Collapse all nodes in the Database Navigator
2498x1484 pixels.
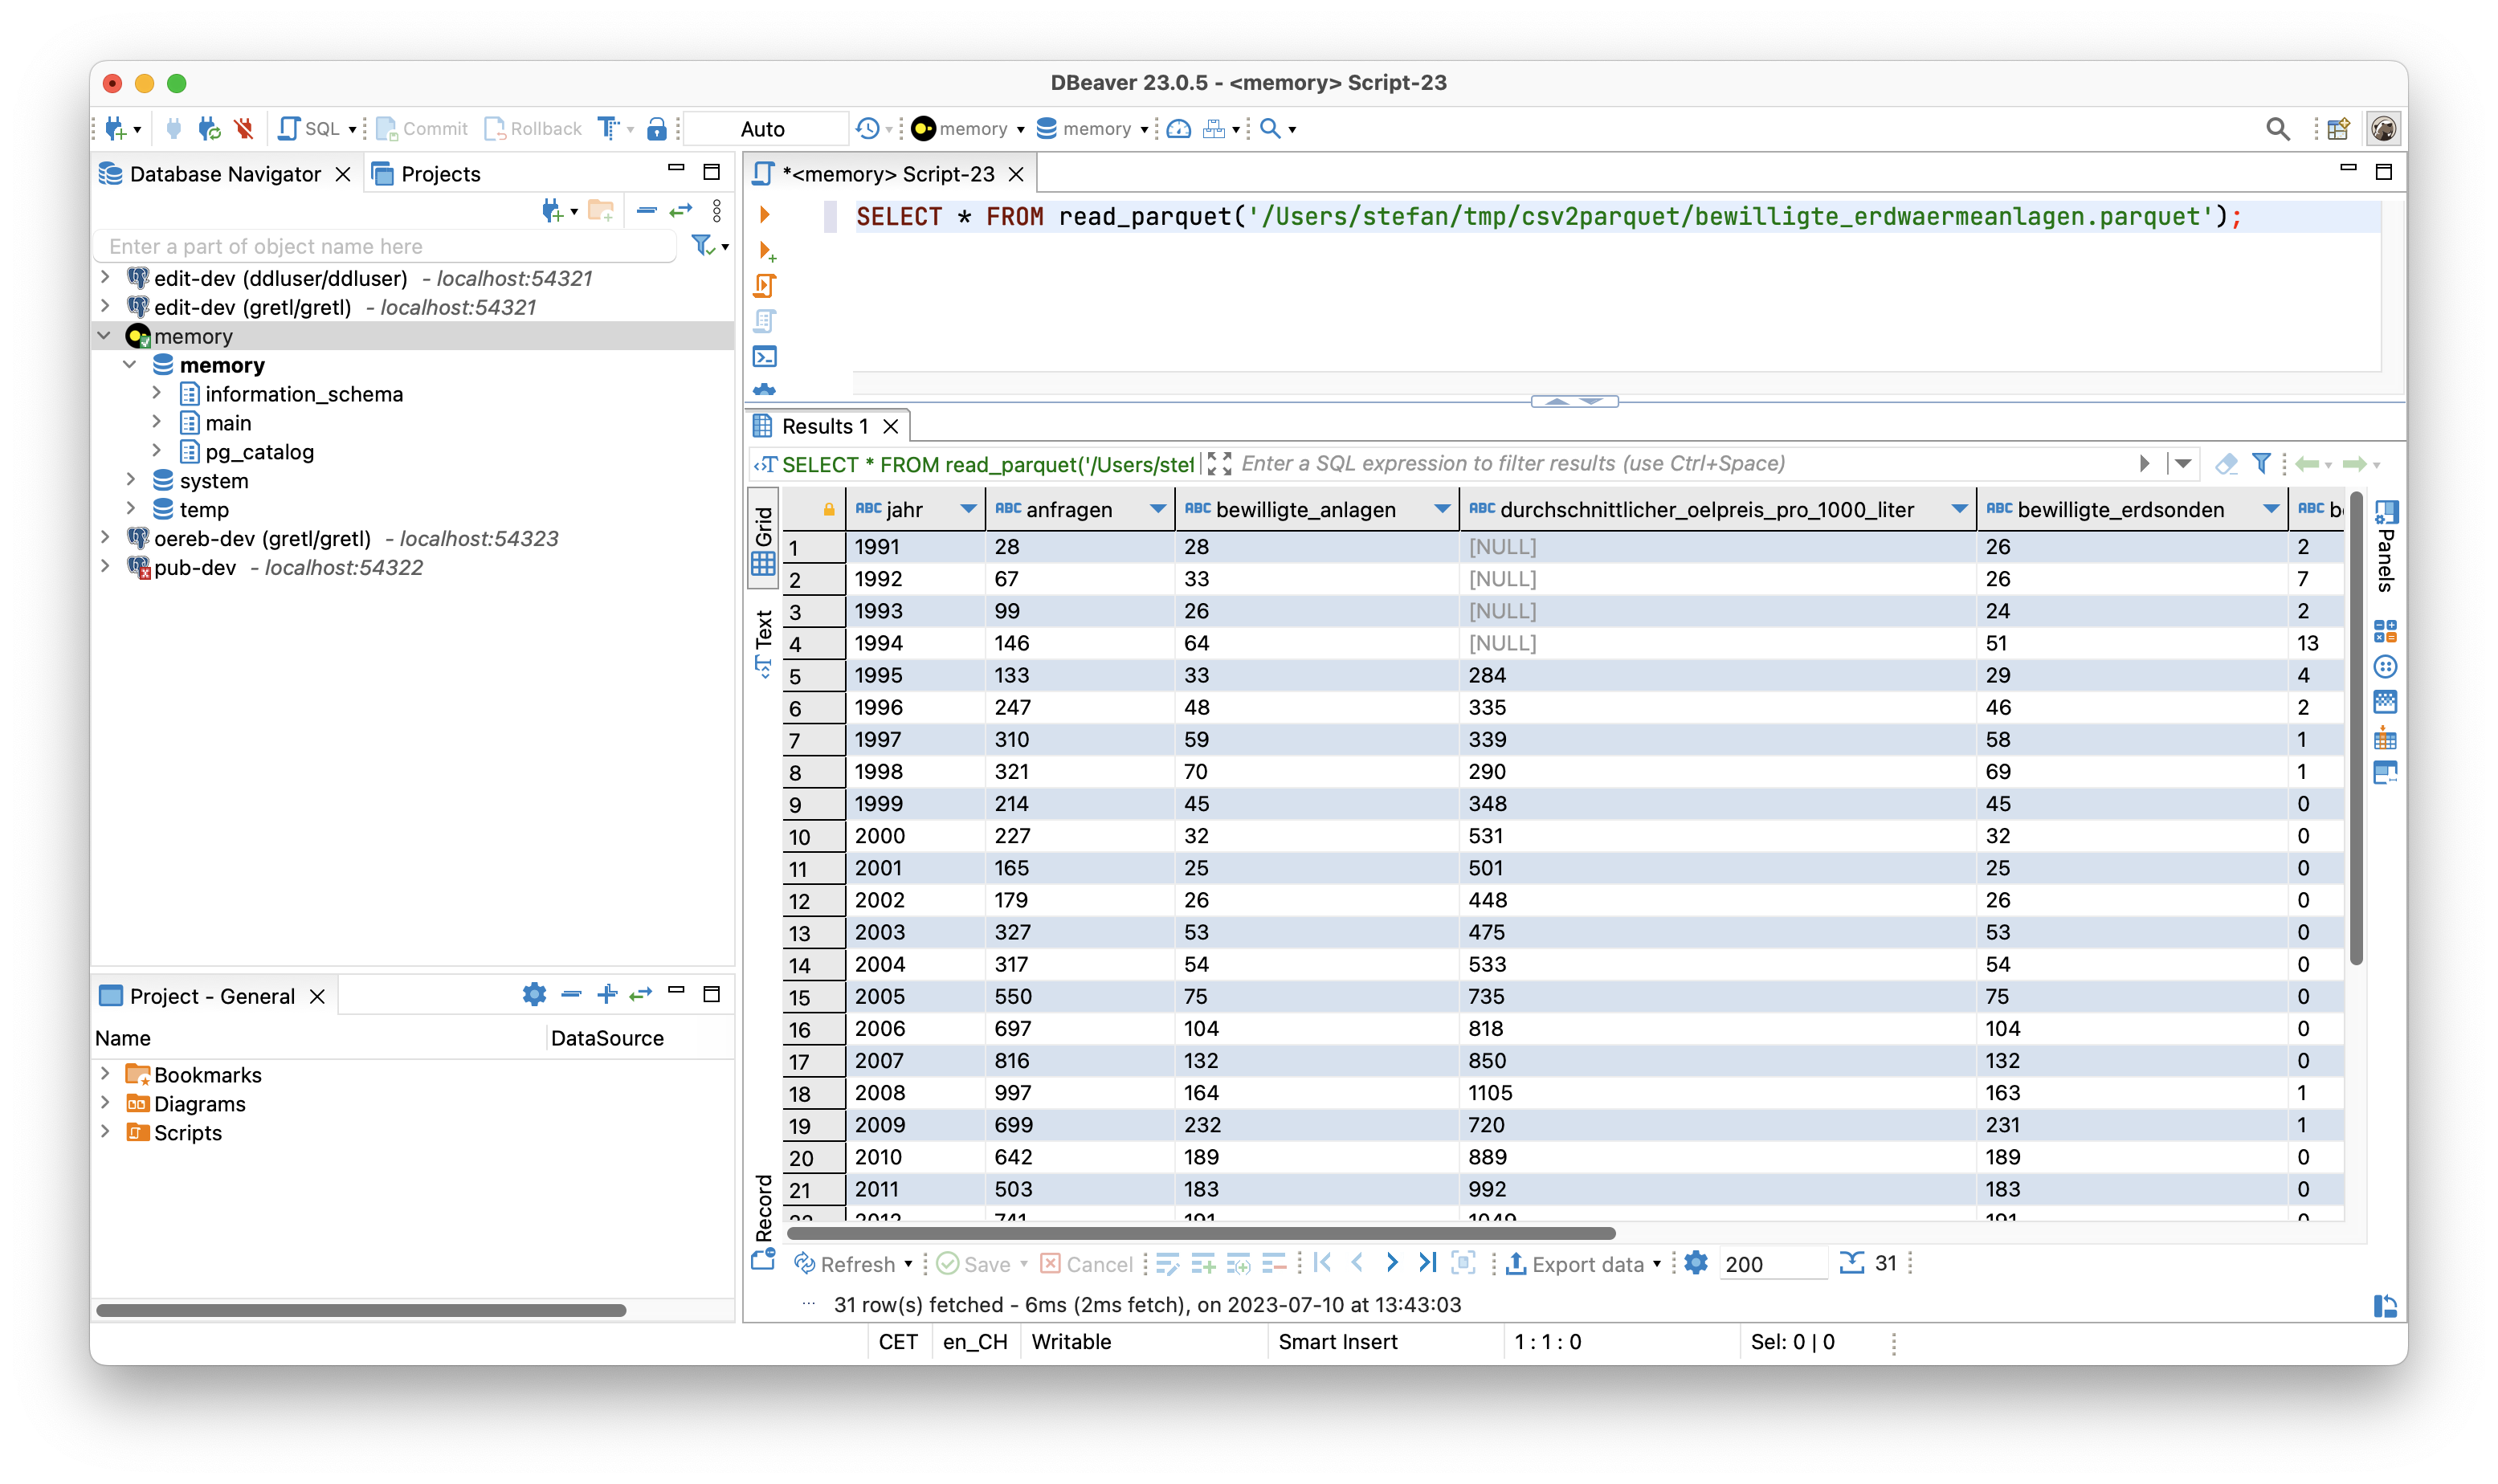click(646, 210)
